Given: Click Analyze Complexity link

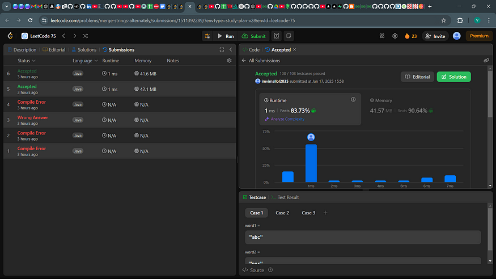Looking at the screenshot, I should [x=285, y=119].
